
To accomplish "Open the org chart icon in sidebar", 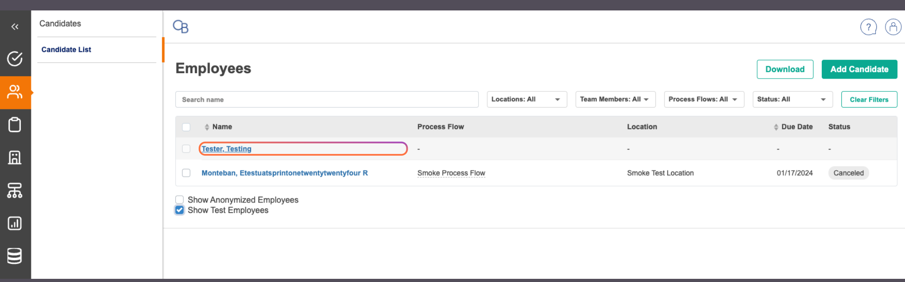I will coord(15,190).
